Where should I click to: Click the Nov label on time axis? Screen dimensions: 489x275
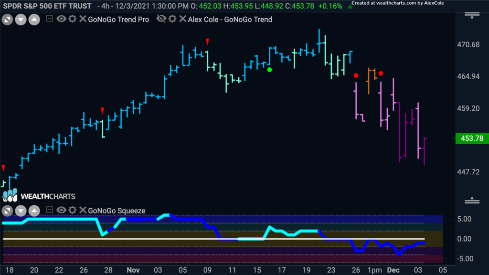[133, 270]
